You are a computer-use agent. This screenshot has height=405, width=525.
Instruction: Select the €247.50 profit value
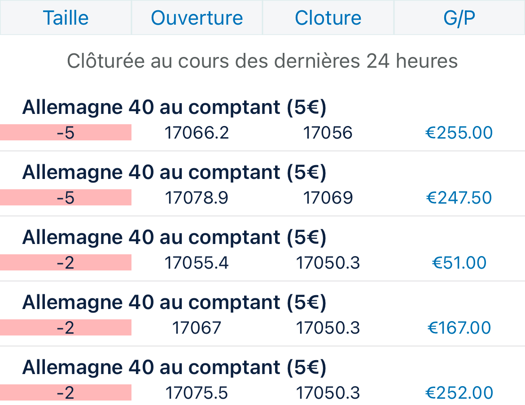(459, 198)
